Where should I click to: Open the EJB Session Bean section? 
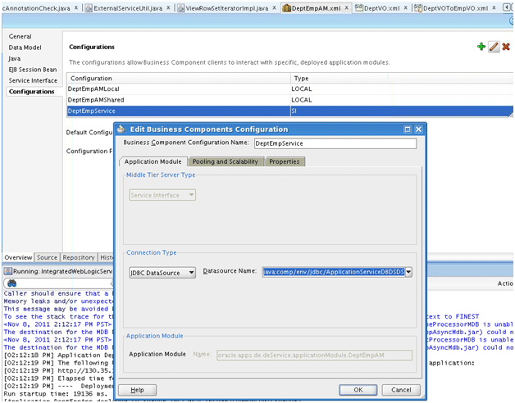point(33,70)
